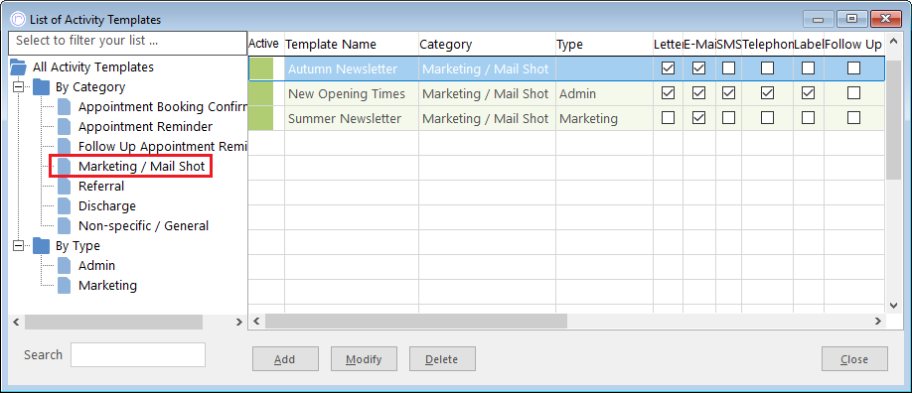Sort by Label column header
912x393 pixels.
(x=809, y=45)
